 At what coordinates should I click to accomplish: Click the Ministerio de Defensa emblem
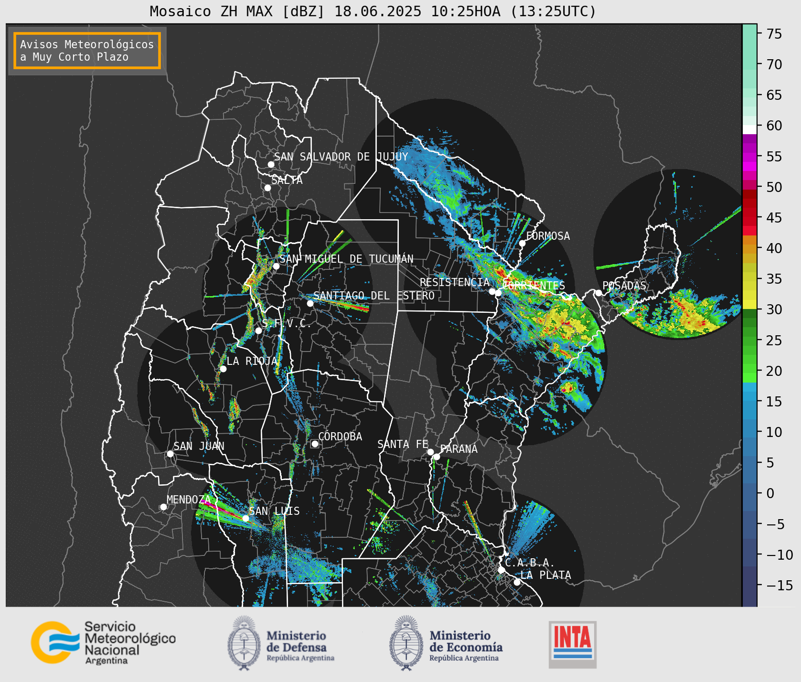click(244, 643)
